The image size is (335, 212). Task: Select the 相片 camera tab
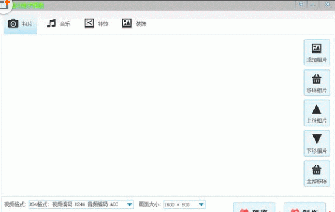(20, 24)
